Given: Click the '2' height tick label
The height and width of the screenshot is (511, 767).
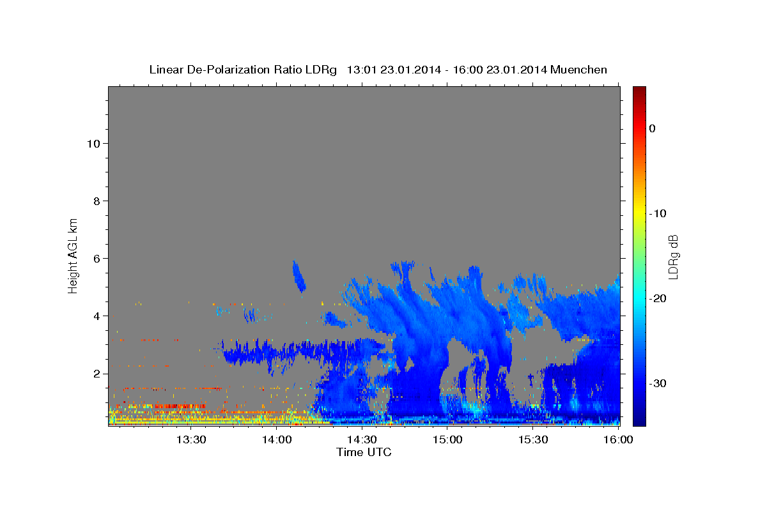Looking at the screenshot, I should point(97,374).
